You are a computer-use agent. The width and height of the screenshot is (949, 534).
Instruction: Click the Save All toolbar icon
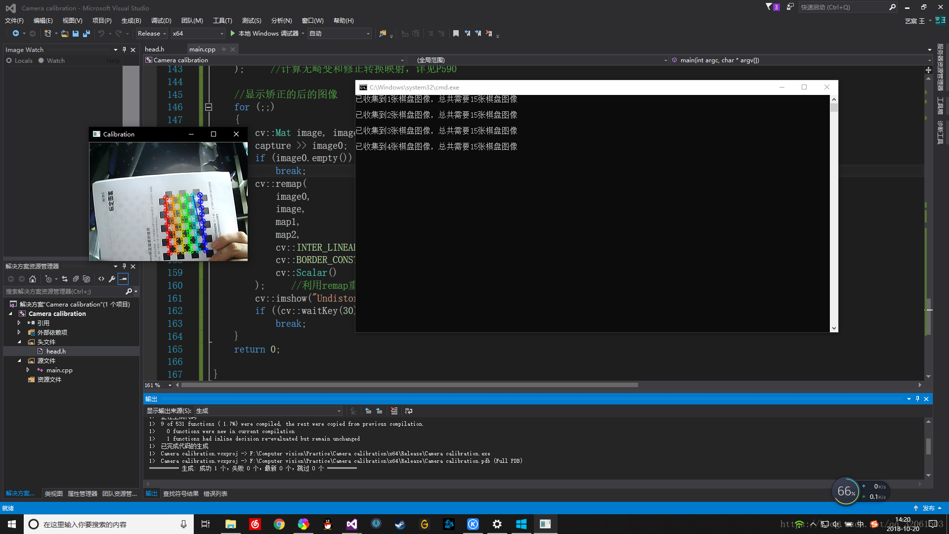coord(86,34)
